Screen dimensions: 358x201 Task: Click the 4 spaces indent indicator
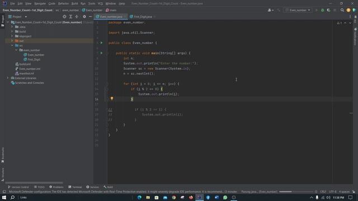click(x=344, y=192)
